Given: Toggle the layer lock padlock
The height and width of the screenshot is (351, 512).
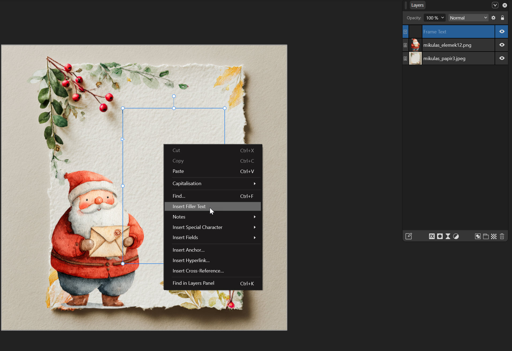Looking at the screenshot, I should [502, 18].
